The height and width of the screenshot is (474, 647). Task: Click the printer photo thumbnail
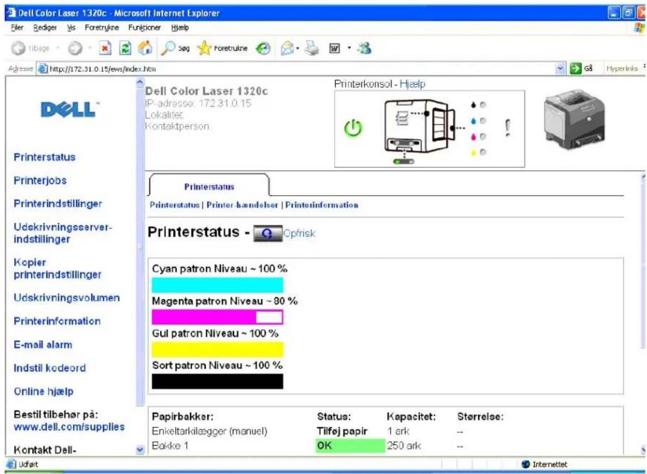(x=575, y=120)
